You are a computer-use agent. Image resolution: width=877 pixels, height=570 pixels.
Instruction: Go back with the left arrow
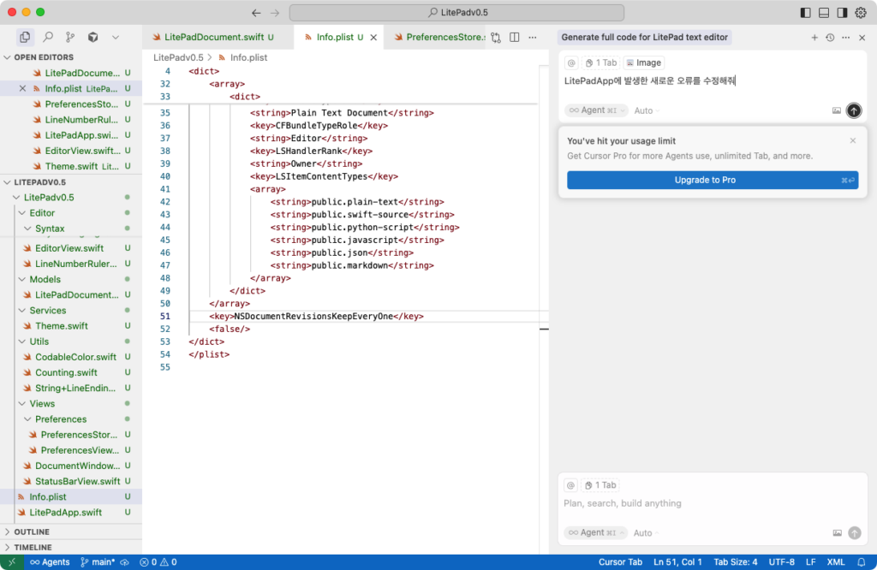(x=256, y=12)
